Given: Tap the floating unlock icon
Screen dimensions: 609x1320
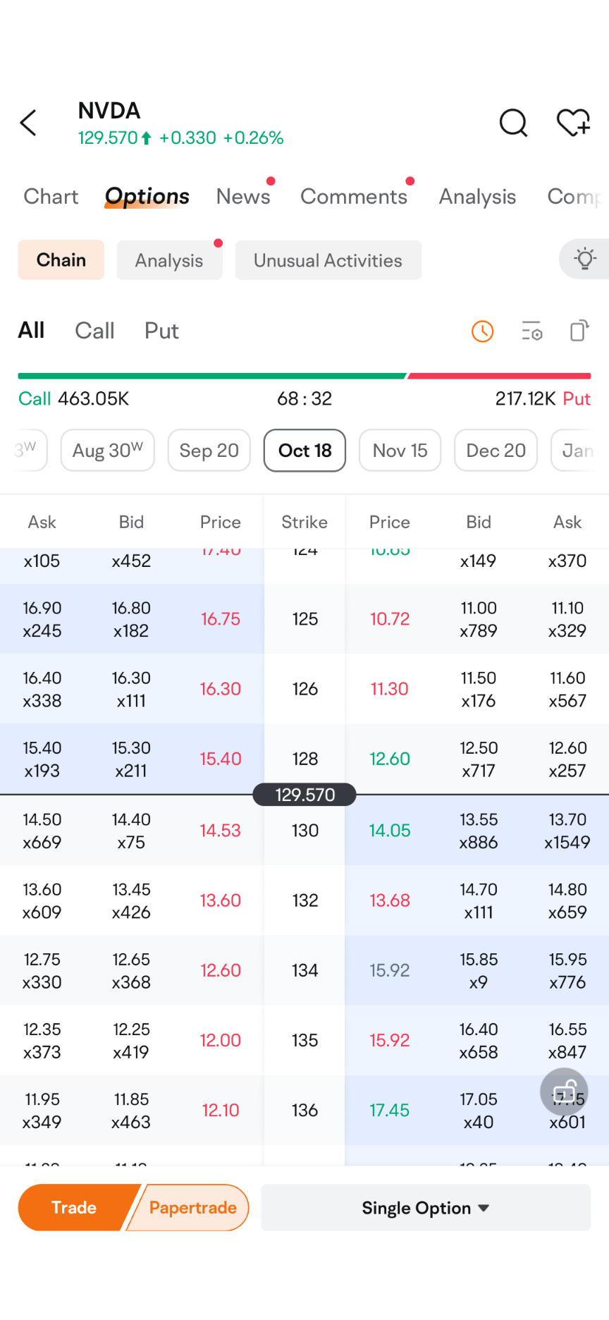Looking at the screenshot, I should (x=564, y=1092).
